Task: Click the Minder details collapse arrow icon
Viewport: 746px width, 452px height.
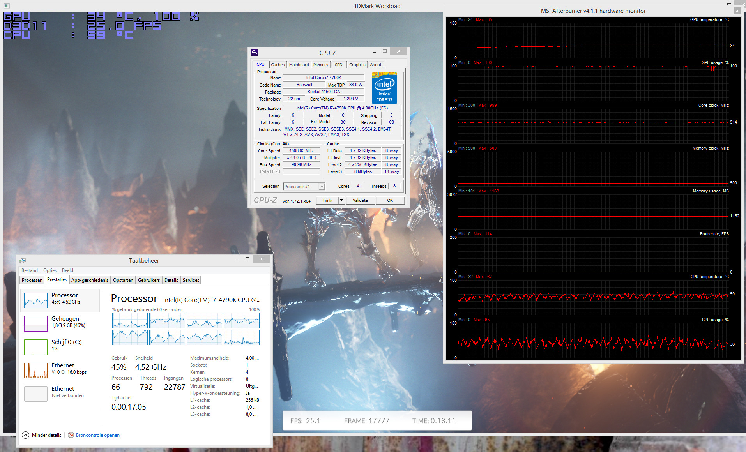Action: 26,435
